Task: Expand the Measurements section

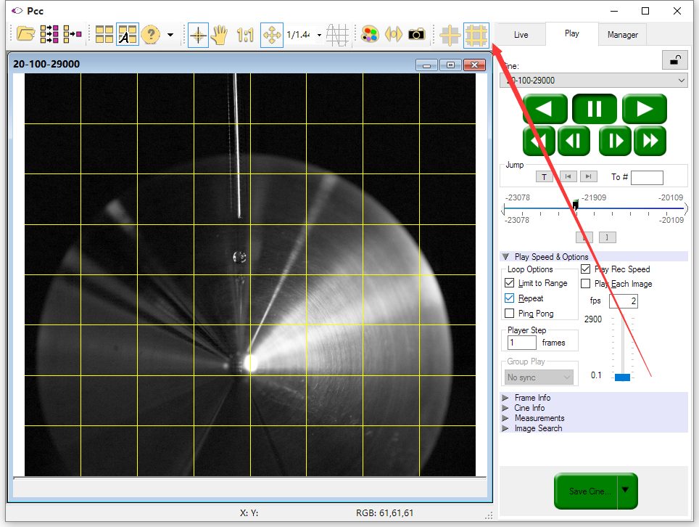Action: tap(505, 418)
